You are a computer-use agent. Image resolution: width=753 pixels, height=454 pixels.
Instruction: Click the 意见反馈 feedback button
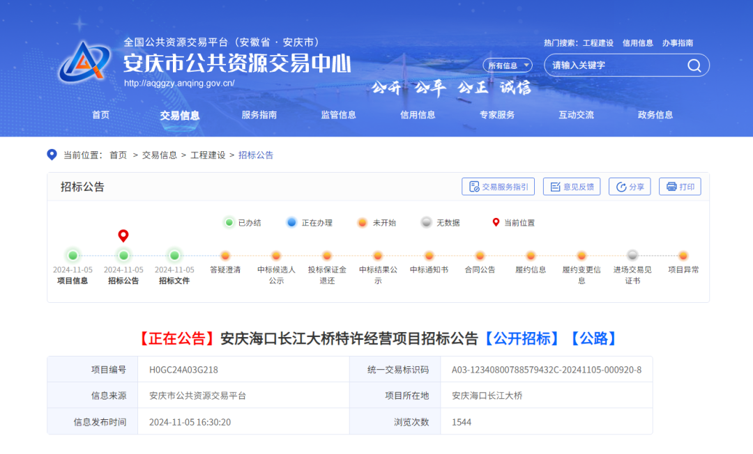pos(572,187)
